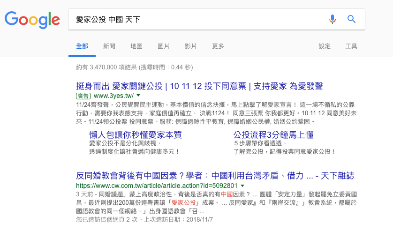Image resolution: width=393 pixels, height=231 pixels.
Task: Click sitelink text 愛家公投不是分化與歧視
Action: coord(125,143)
